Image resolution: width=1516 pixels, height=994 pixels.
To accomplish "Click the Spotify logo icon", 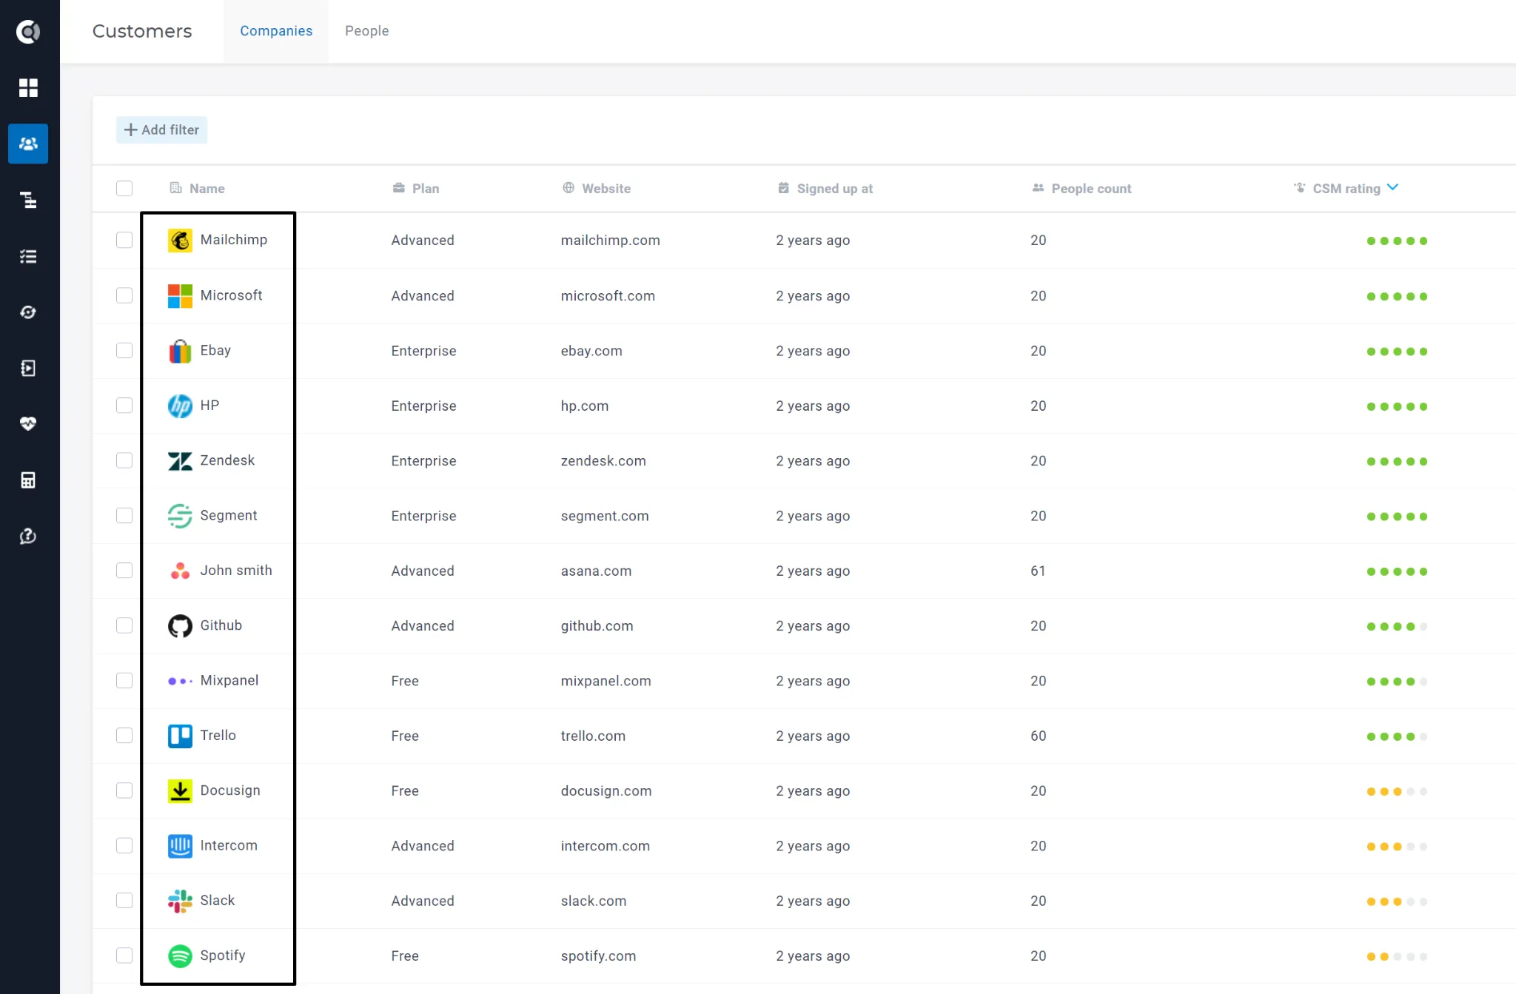I will (x=180, y=956).
